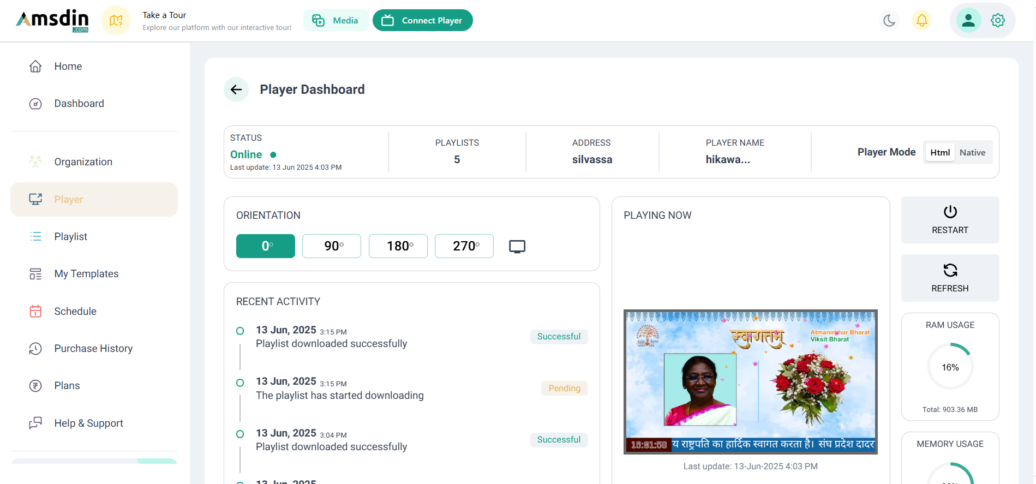Click the Take a Tour text
The image size is (1036, 484).
click(164, 15)
